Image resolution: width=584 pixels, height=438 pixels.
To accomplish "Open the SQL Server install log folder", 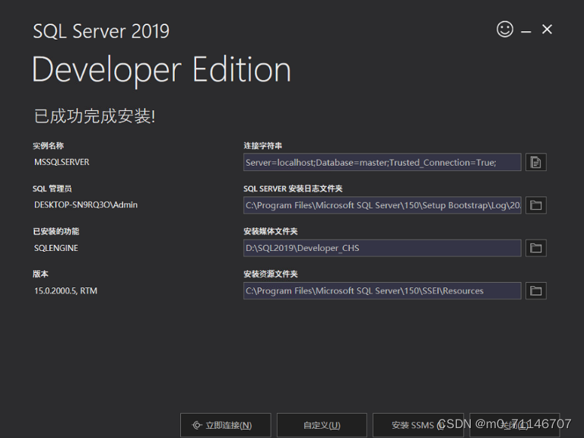I will click(535, 205).
